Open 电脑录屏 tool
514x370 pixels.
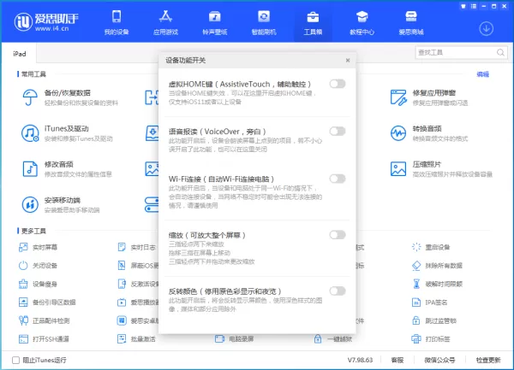(x=235, y=339)
